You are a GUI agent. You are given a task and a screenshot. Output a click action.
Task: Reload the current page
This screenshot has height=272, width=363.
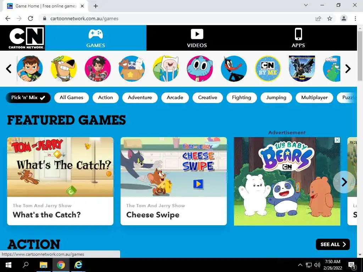30,18
